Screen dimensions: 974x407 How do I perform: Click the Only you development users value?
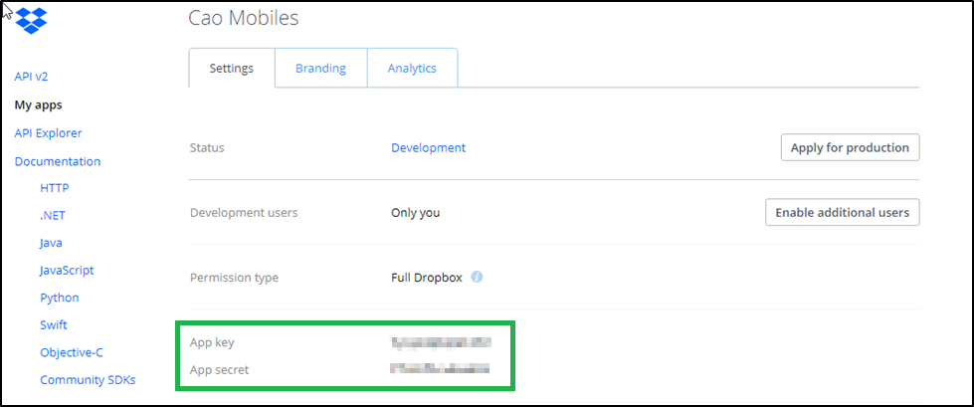coord(416,213)
